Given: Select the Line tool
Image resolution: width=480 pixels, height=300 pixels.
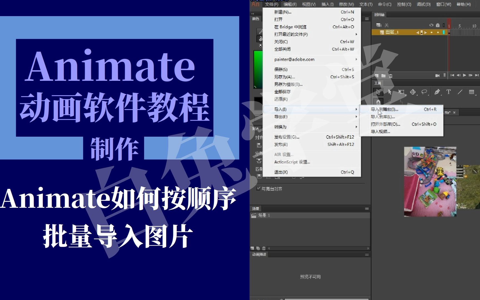Looking at the screenshot, I should (460, 92).
